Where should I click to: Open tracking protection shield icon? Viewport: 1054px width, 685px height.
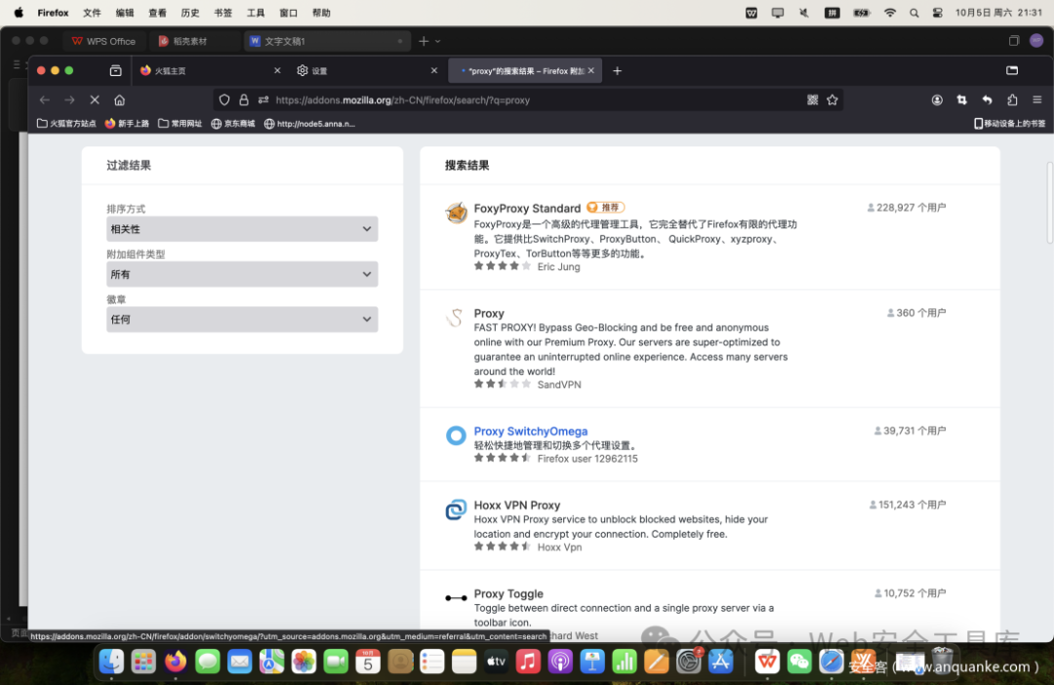point(224,101)
